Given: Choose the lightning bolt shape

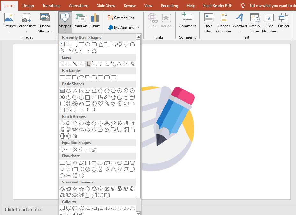Looking at the screenshot, I should (x=107, y=104).
